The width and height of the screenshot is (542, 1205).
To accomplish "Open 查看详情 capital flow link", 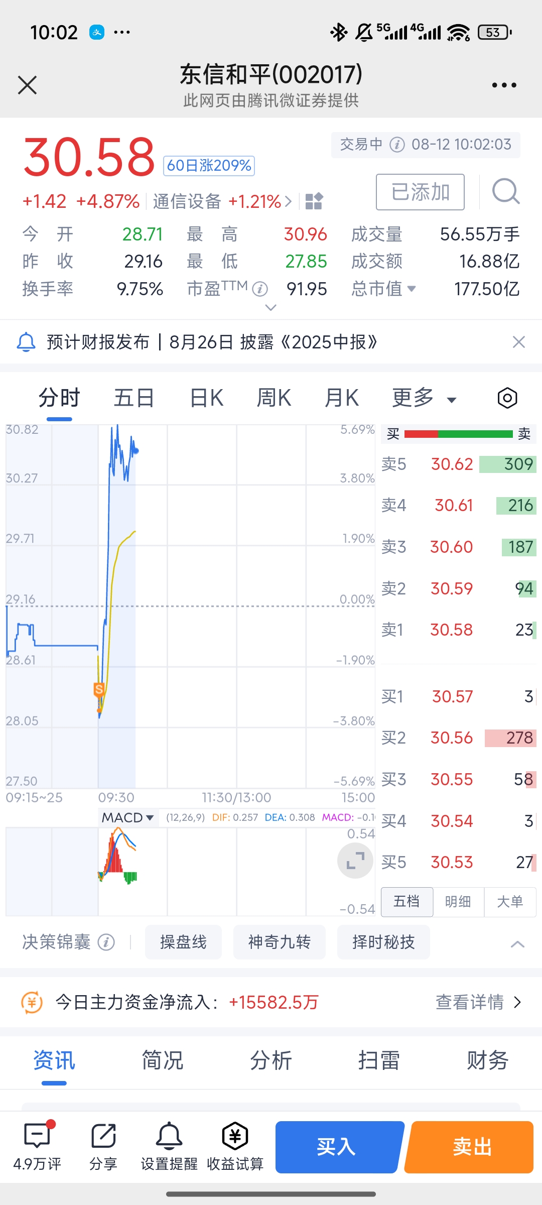I will tap(478, 1002).
